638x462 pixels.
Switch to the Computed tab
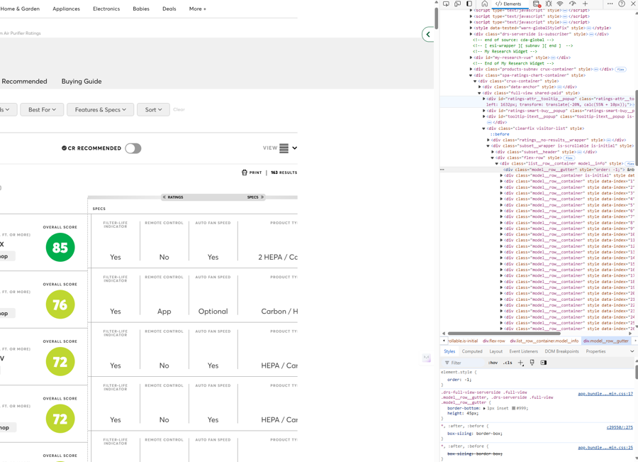(x=472, y=351)
